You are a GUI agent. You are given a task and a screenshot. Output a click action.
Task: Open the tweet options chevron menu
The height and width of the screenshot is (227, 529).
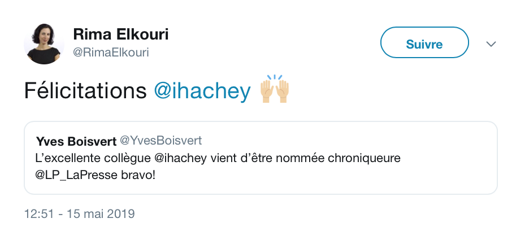[x=491, y=44]
